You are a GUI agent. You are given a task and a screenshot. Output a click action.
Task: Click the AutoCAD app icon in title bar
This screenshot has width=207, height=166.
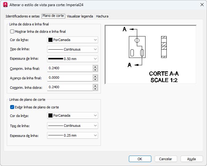pyautogui.click(x=5, y=5)
